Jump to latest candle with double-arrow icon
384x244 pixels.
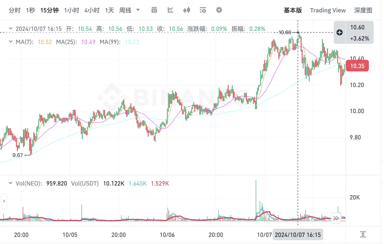pos(336,218)
